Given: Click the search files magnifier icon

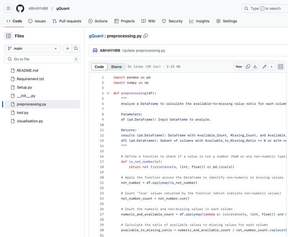Looking at the screenshot, I should (x=76, y=48).
